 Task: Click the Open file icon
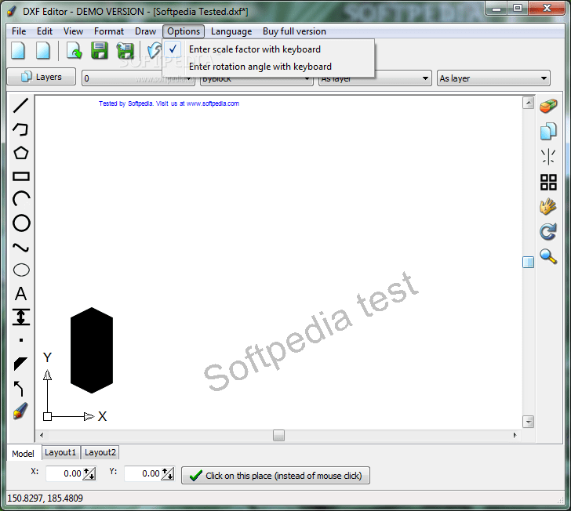coord(75,50)
